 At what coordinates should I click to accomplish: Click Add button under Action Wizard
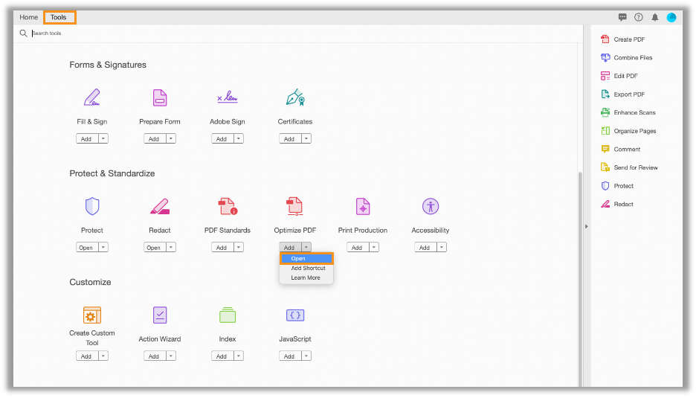coord(155,356)
